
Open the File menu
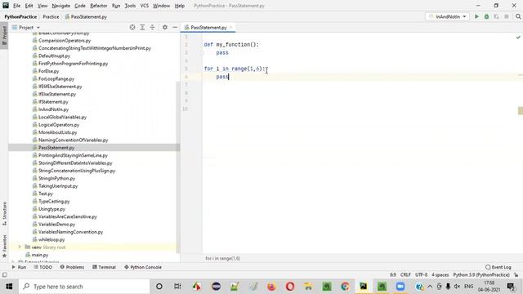point(16,6)
